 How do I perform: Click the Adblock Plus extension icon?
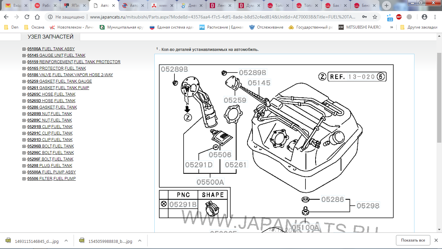[x=399, y=17]
